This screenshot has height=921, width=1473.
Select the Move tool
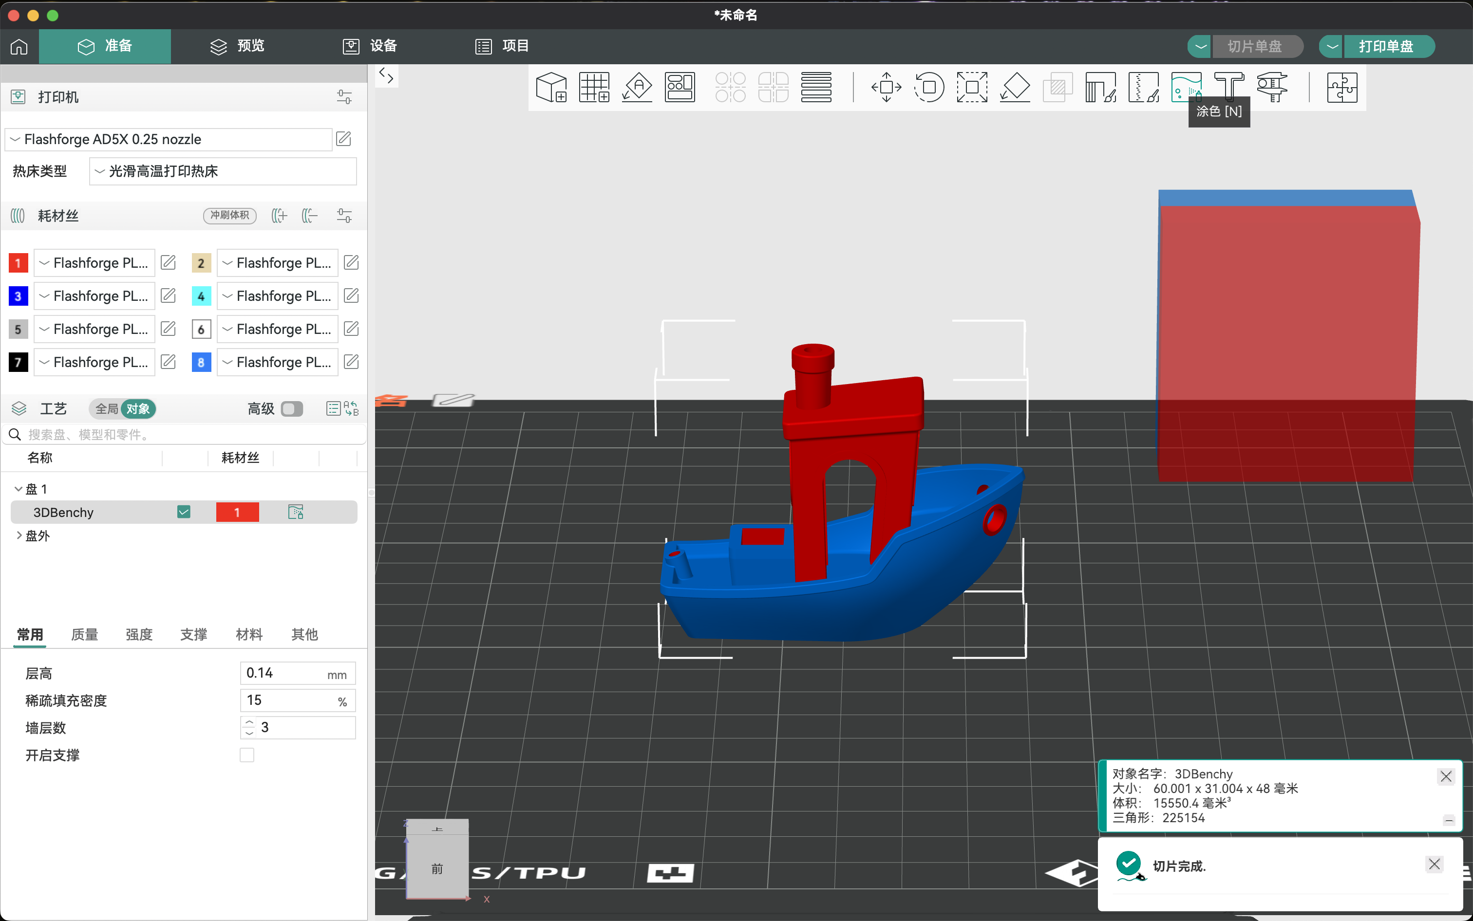pos(886,87)
